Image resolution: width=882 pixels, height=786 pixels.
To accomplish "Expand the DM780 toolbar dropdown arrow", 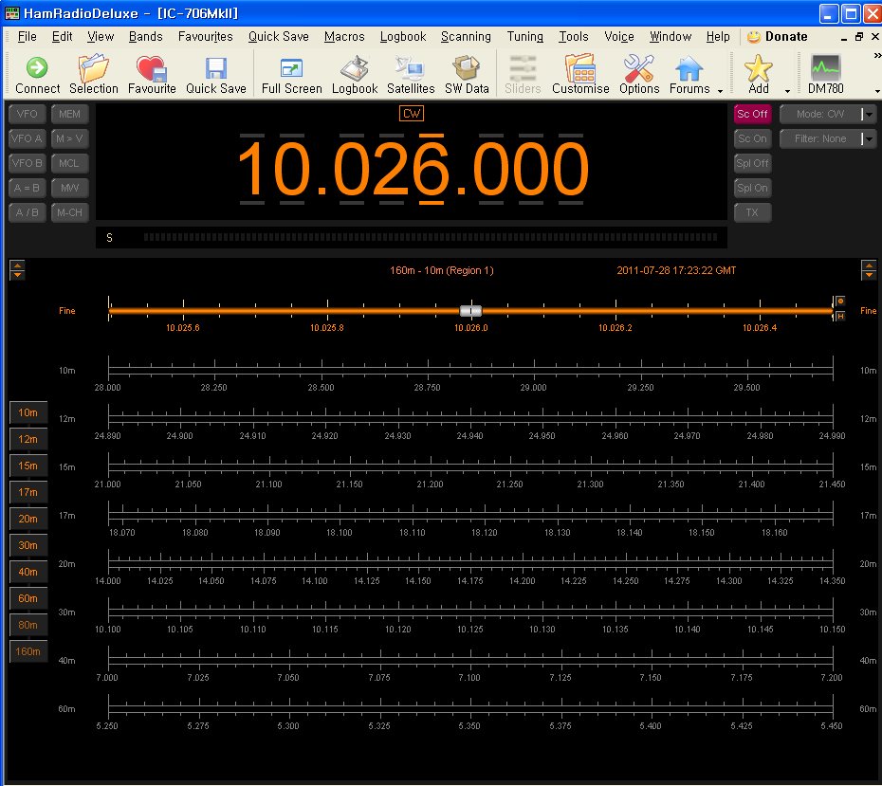I will (x=877, y=91).
